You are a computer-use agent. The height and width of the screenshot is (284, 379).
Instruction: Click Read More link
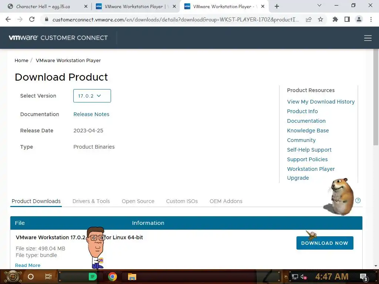27,265
